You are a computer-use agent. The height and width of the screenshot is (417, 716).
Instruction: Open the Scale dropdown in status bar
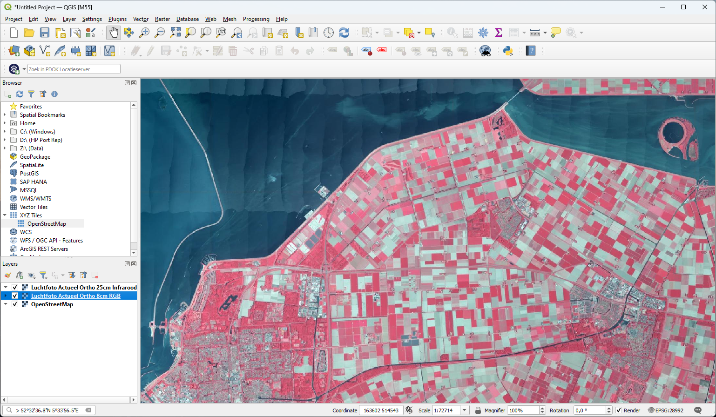coord(464,410)
